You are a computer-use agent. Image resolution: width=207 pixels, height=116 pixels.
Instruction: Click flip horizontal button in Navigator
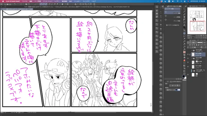pos(204,38)
